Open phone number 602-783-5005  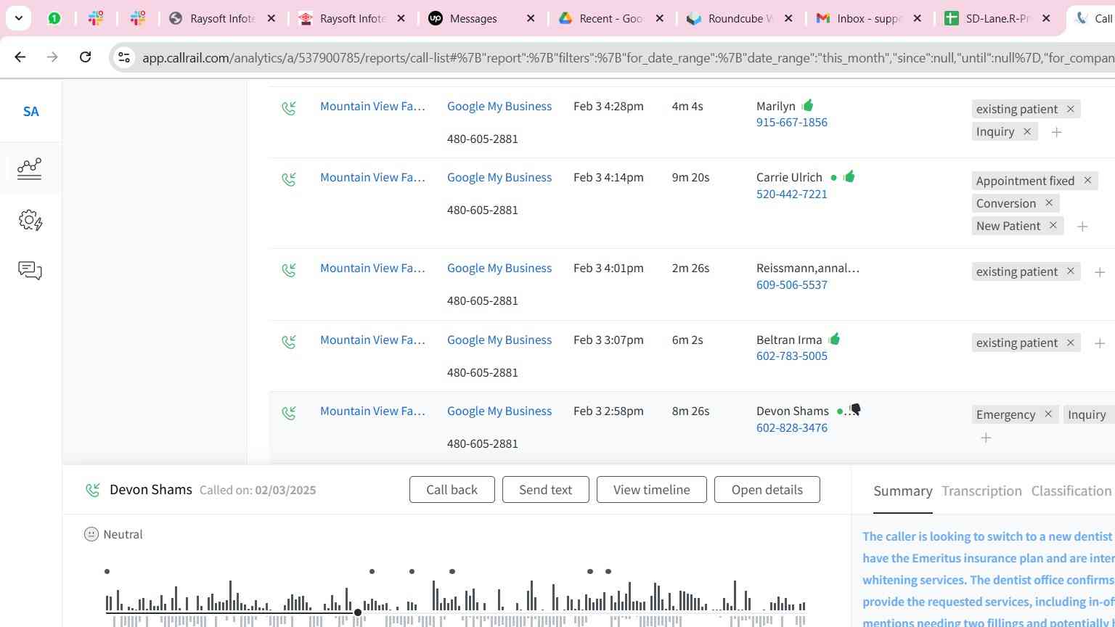[x=792, y=356]
